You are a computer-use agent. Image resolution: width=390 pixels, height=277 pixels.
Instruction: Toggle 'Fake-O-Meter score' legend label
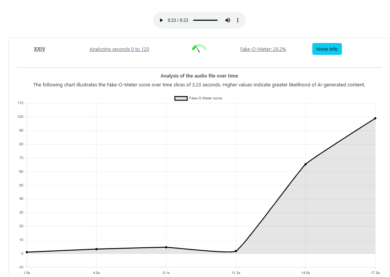pyautogui.click(x=205, y=98)
